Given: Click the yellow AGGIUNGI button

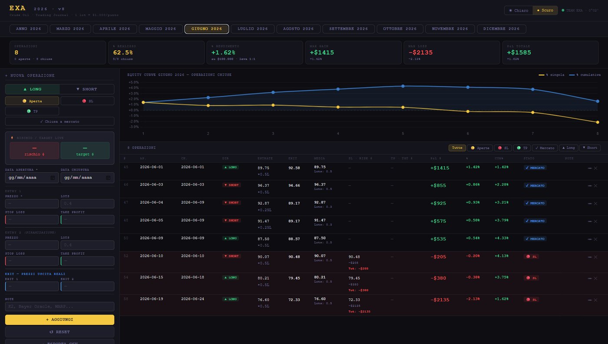Looking at the screenshot, I should pos(59,320).
